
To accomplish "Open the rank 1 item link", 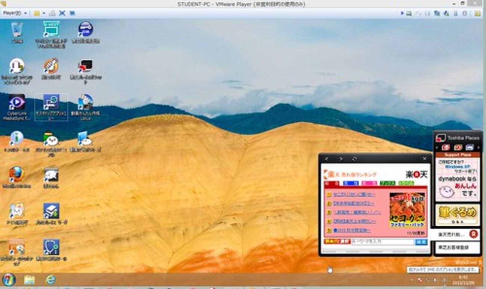I will [x=354, y=195].
